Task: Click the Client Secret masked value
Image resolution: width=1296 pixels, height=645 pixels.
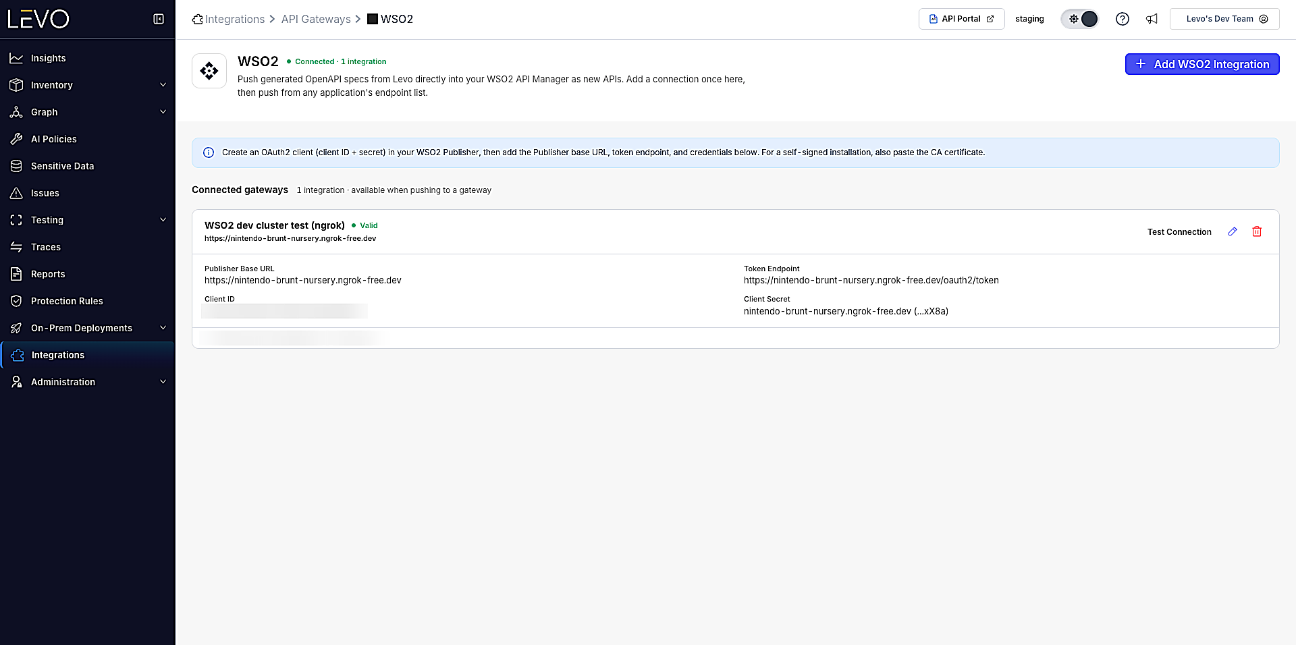Action: [x=846, y=312]
